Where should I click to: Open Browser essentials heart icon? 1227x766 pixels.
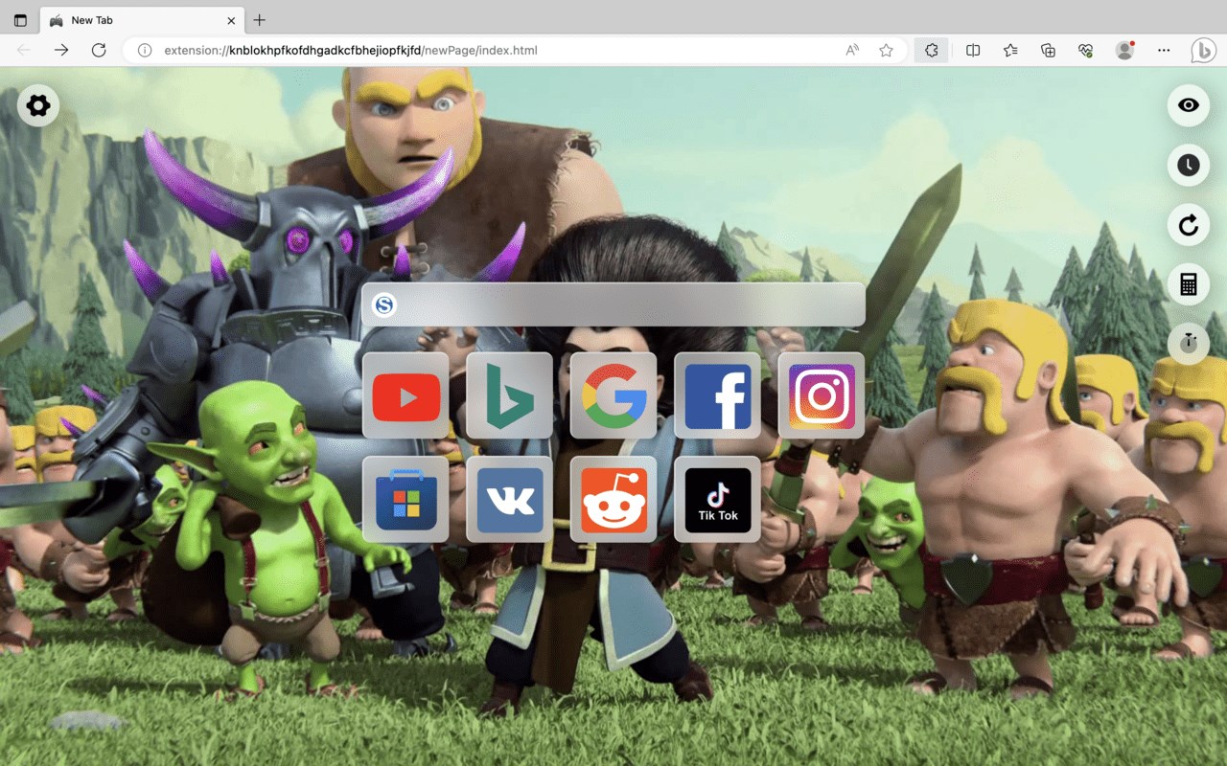click(1086, 50)
